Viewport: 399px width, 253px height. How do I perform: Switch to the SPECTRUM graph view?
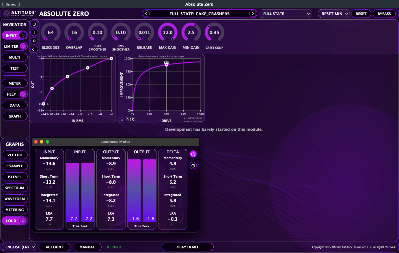(14, 188)
